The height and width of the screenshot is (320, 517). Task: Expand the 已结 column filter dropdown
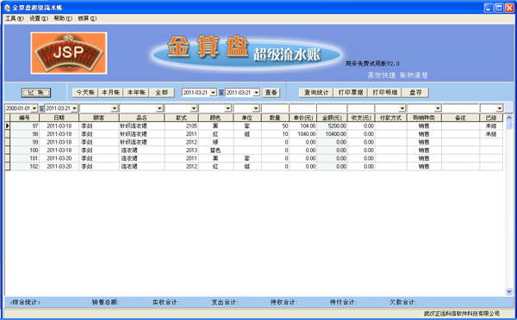pos(500,108)
